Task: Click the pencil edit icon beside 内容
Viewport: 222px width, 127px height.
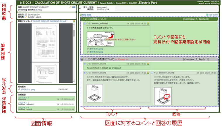Action: pyautogui.click(x=70, y=7)
